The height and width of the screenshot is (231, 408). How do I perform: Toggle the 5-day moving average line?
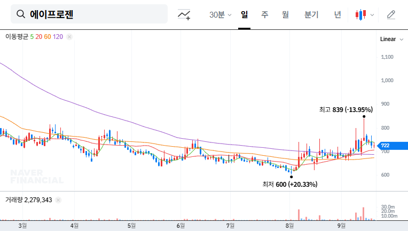32,37
